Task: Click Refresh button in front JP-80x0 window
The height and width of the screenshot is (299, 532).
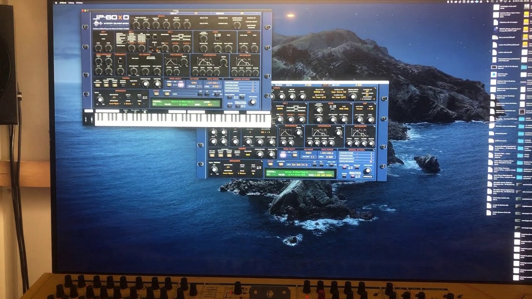Action: (156, 94)
